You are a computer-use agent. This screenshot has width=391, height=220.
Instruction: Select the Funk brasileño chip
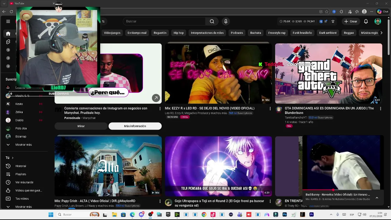(x=302, y=33)
